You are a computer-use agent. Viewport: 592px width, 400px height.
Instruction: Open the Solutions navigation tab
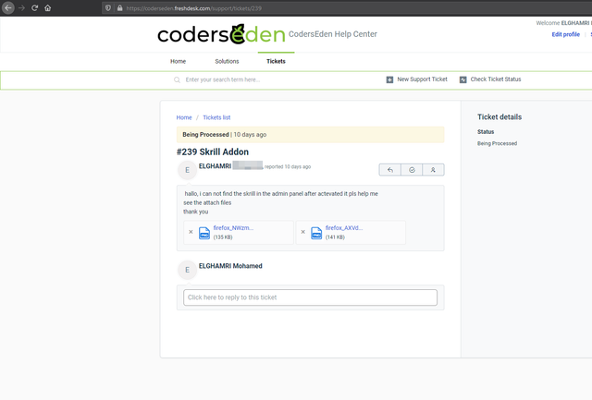click(x=227, y=62)
